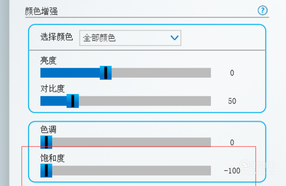Click the grey part of 对比度 track

(145, 101)
